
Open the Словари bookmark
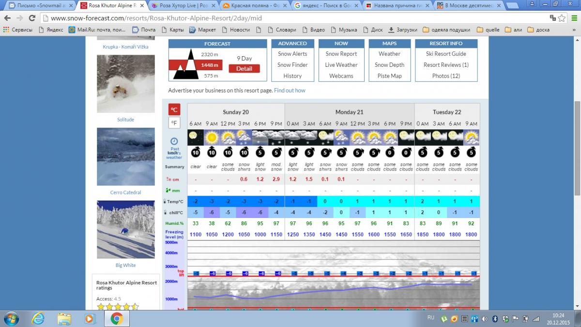(x=281, y=30)
